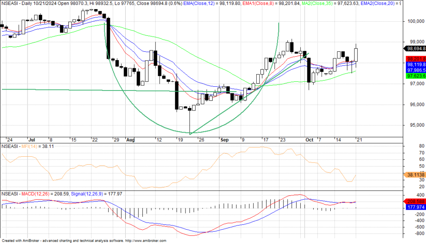The image size is (426, 243).
Task: Click the blue 177.974 signal value tag
Action: (414, 207)
